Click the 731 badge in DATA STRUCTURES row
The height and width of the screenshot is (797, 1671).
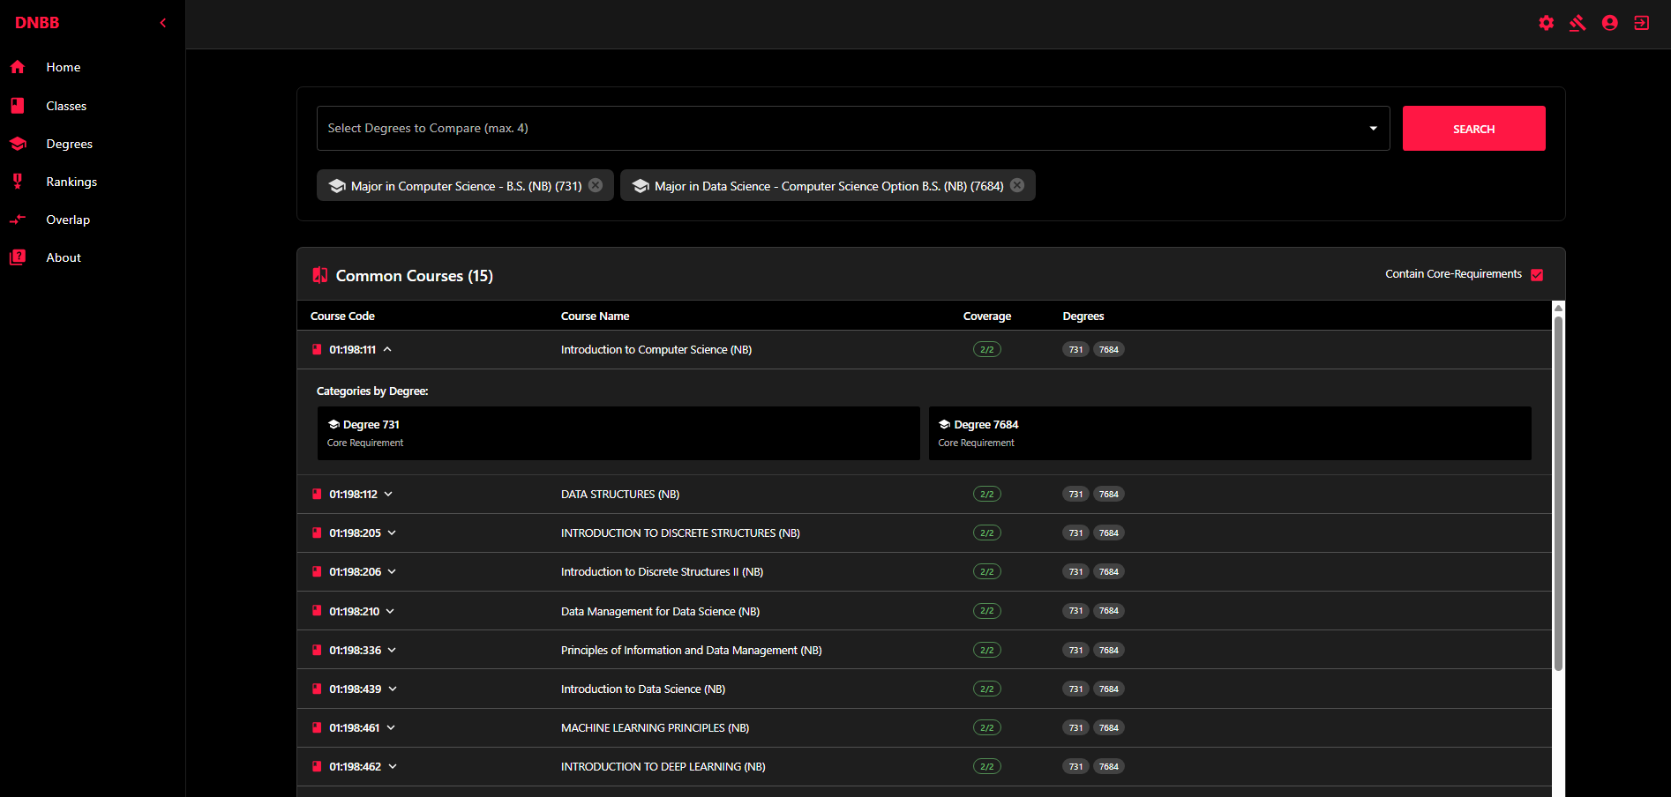pyautogui.click(x=1075, y=495)
